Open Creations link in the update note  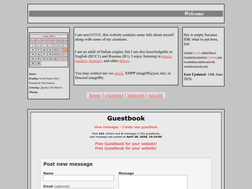click(x=212, y=57)
